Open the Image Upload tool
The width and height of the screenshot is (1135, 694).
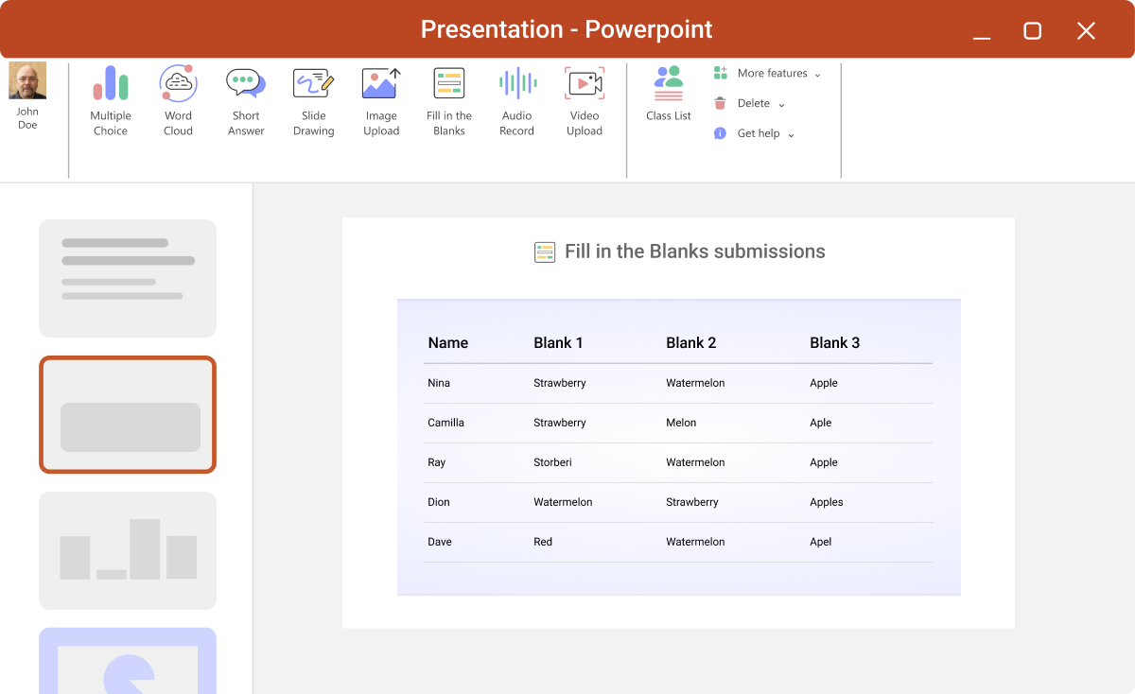click(381, 101)
